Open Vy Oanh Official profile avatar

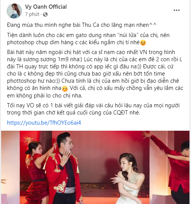point(14,11)
